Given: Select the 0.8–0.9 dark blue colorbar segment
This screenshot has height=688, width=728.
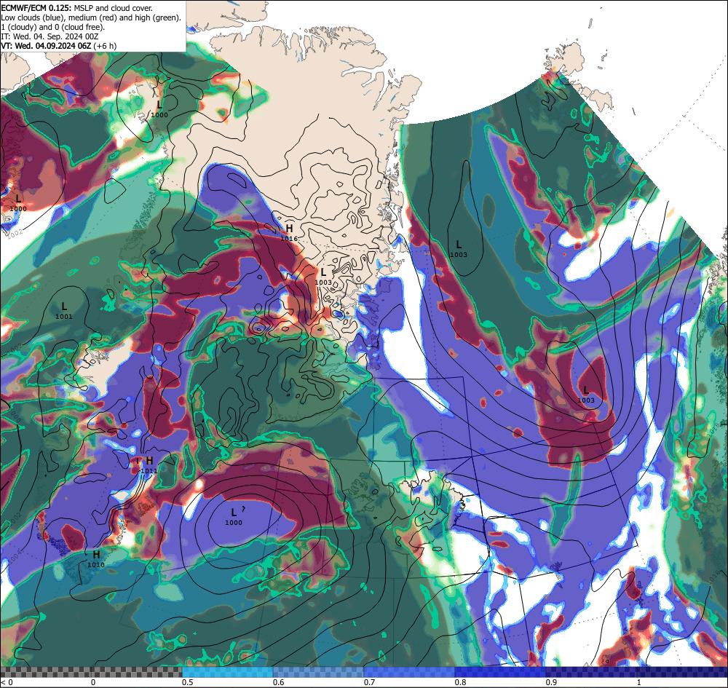Looking at the screenshot, I should [x=501, y=672].
